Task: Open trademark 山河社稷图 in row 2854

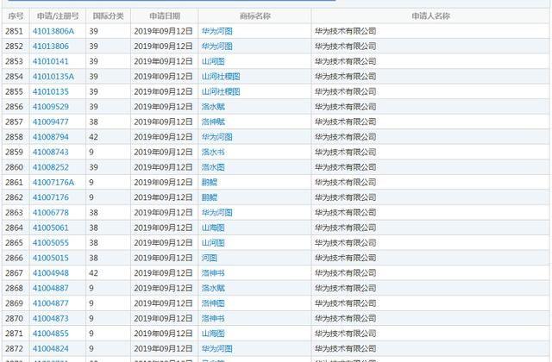Action: click(221, 77)
